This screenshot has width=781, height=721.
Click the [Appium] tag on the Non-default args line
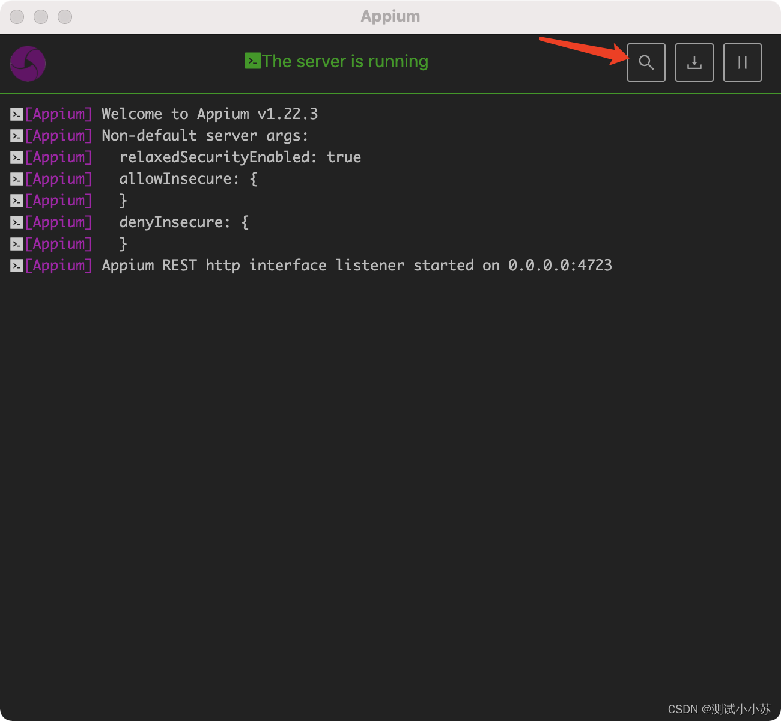pyautogui.click(x=58, y=135)
